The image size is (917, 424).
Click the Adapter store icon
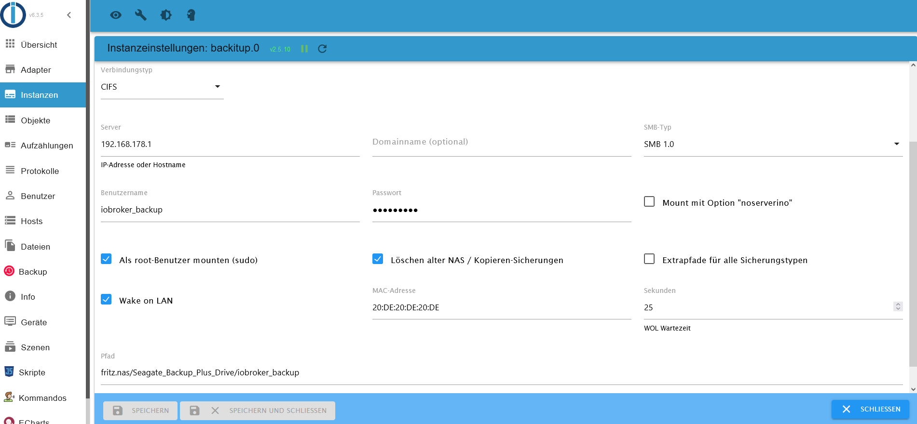pos(10,69)
